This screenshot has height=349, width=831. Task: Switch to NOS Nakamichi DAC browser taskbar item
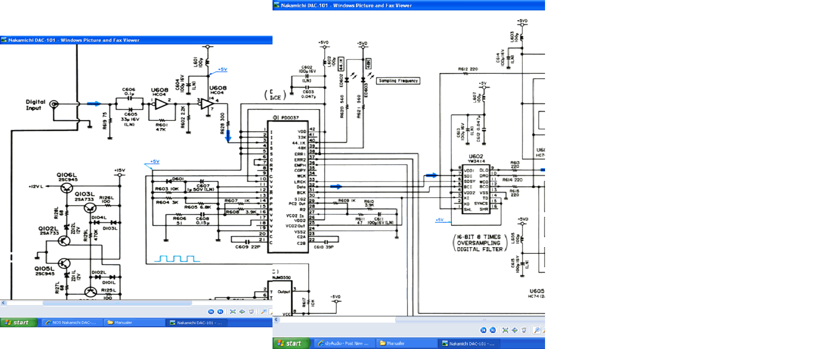[72, 323]
